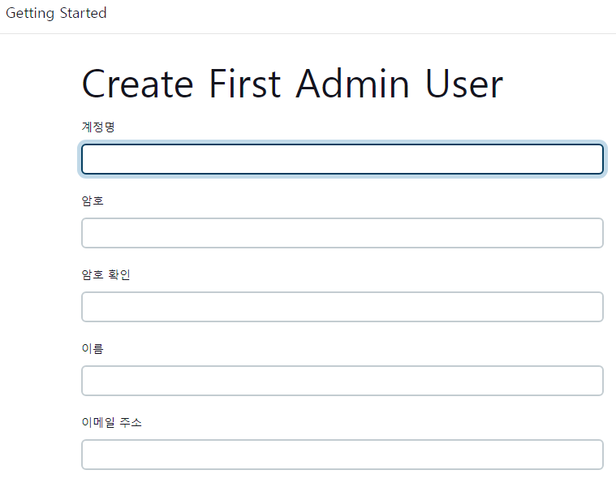Click the Create First Admin User heading
Image resolution: width=616 pixels, height=483 pixels.
[292, 84]
